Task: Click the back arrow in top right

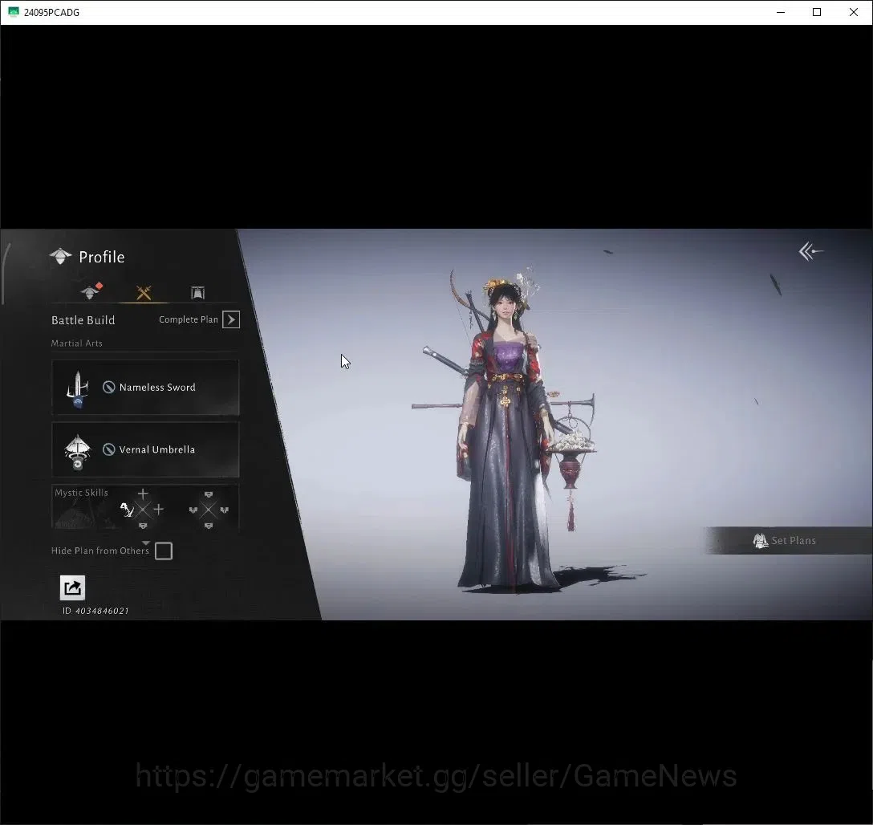Action: point(810,252)
